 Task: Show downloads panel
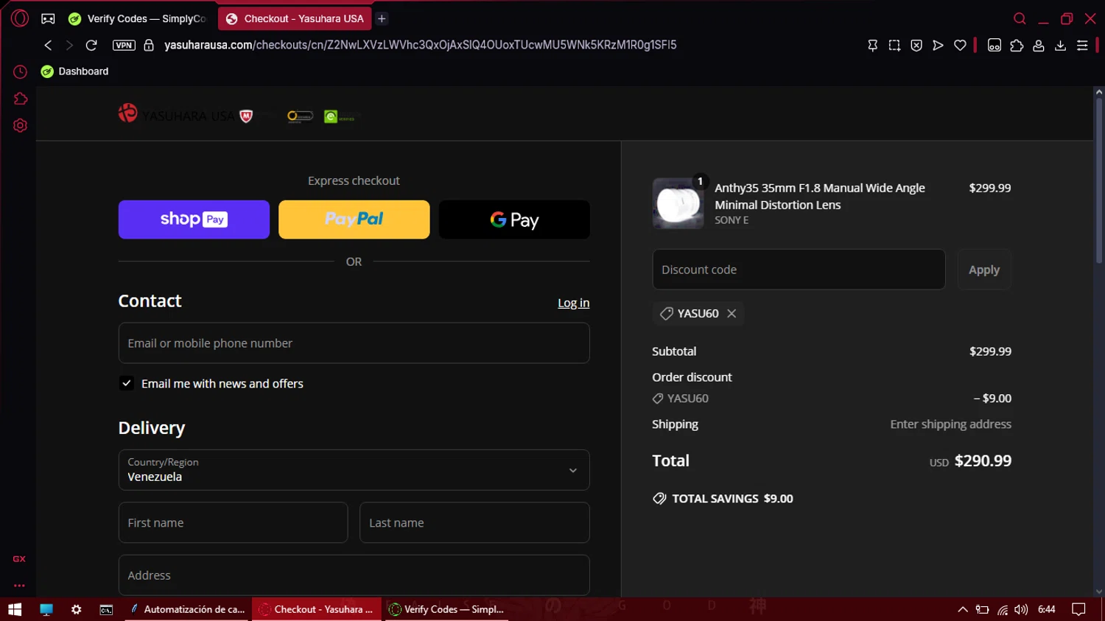[x=1060, y=46]
